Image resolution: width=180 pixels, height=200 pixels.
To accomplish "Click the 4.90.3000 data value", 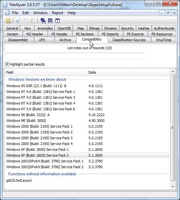I will (x=96, y=121).
